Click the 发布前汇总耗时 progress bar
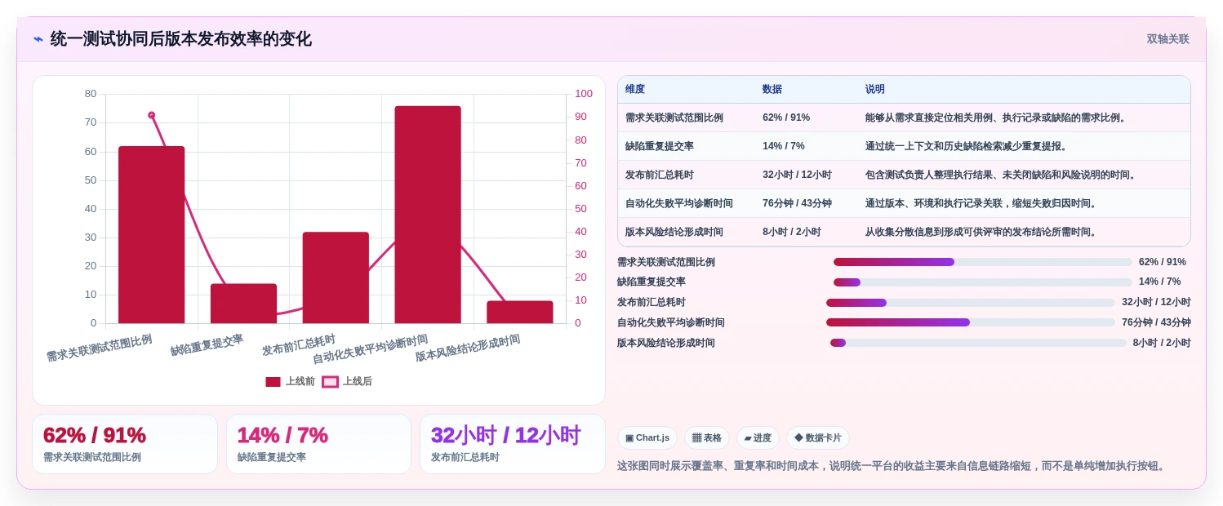1223x506 pixels. 971,303
